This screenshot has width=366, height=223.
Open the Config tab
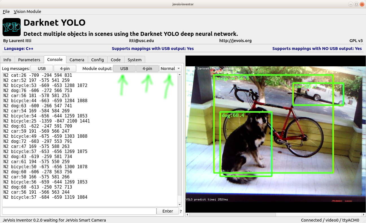tap(97, 60)
